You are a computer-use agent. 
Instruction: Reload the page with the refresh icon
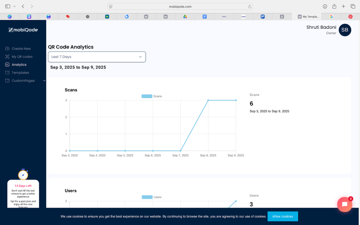tap(250, 6)
